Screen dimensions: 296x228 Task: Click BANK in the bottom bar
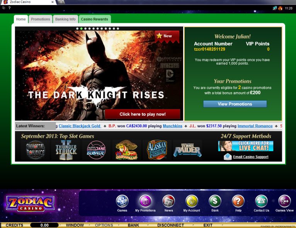[133, 225]
